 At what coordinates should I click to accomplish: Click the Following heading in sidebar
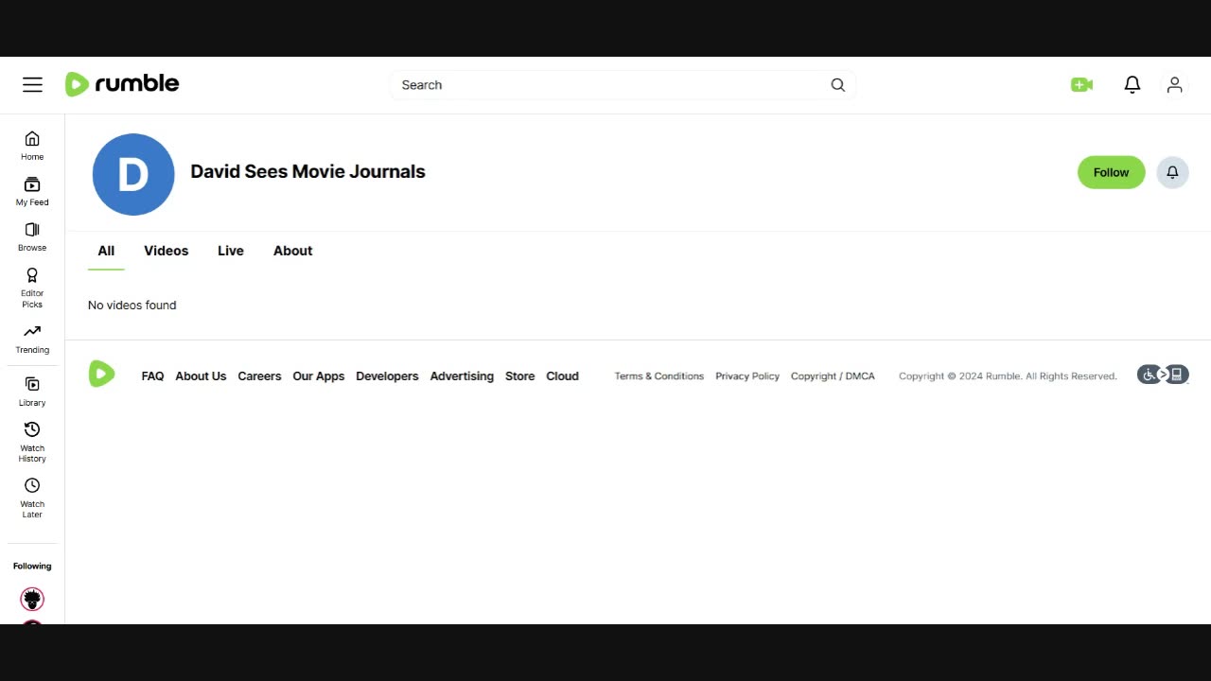point(32,567)
